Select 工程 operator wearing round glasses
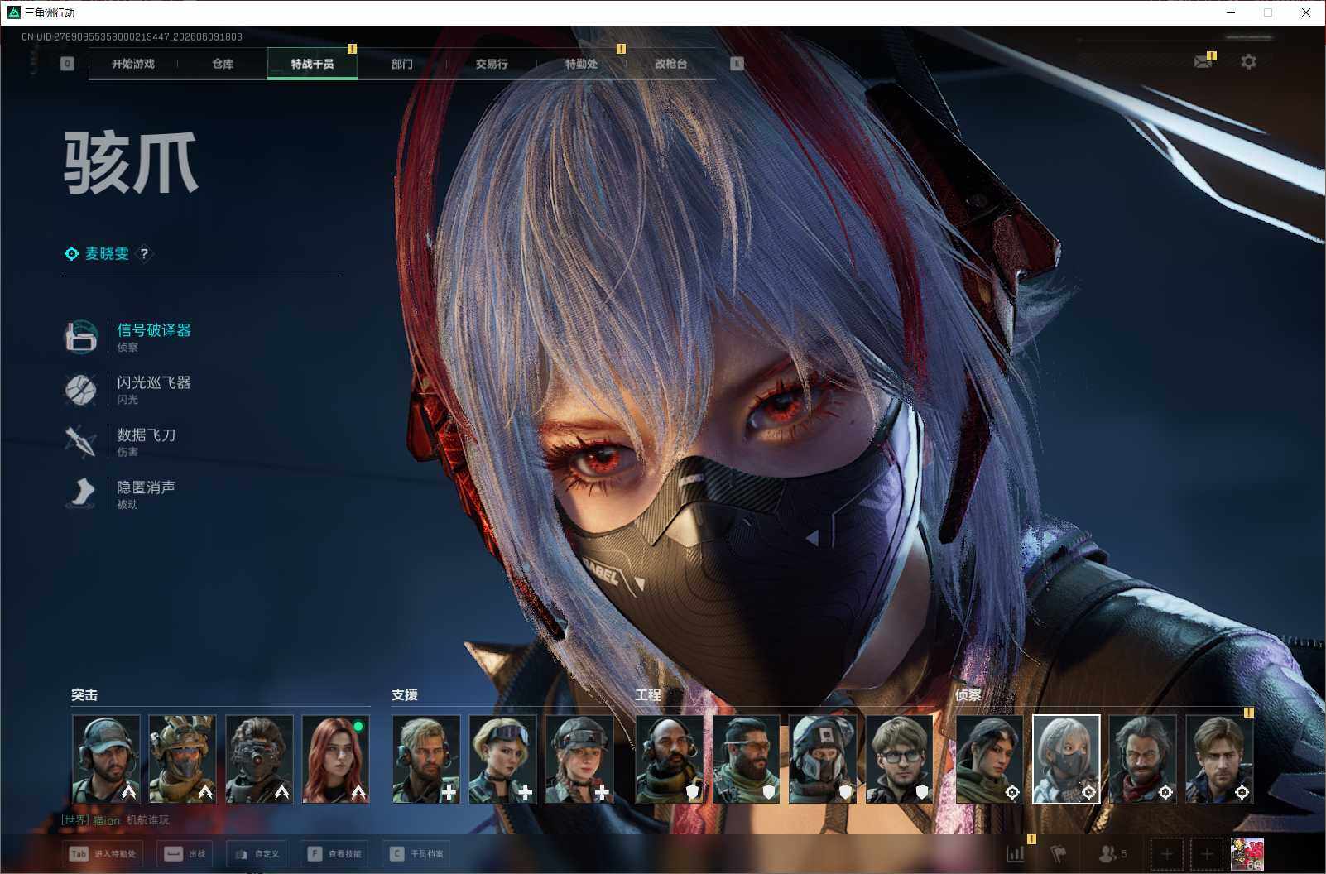 899,759
